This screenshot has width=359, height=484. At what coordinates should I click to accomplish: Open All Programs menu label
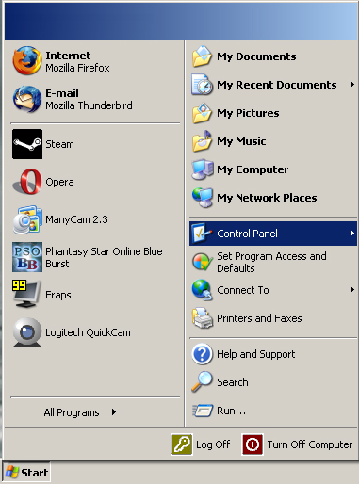click(72, 412)
